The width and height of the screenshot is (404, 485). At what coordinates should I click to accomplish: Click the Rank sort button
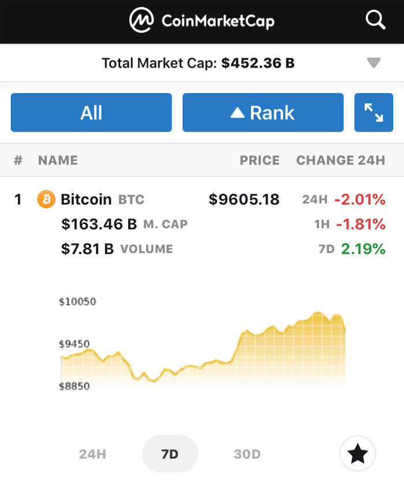coord(263,112)
